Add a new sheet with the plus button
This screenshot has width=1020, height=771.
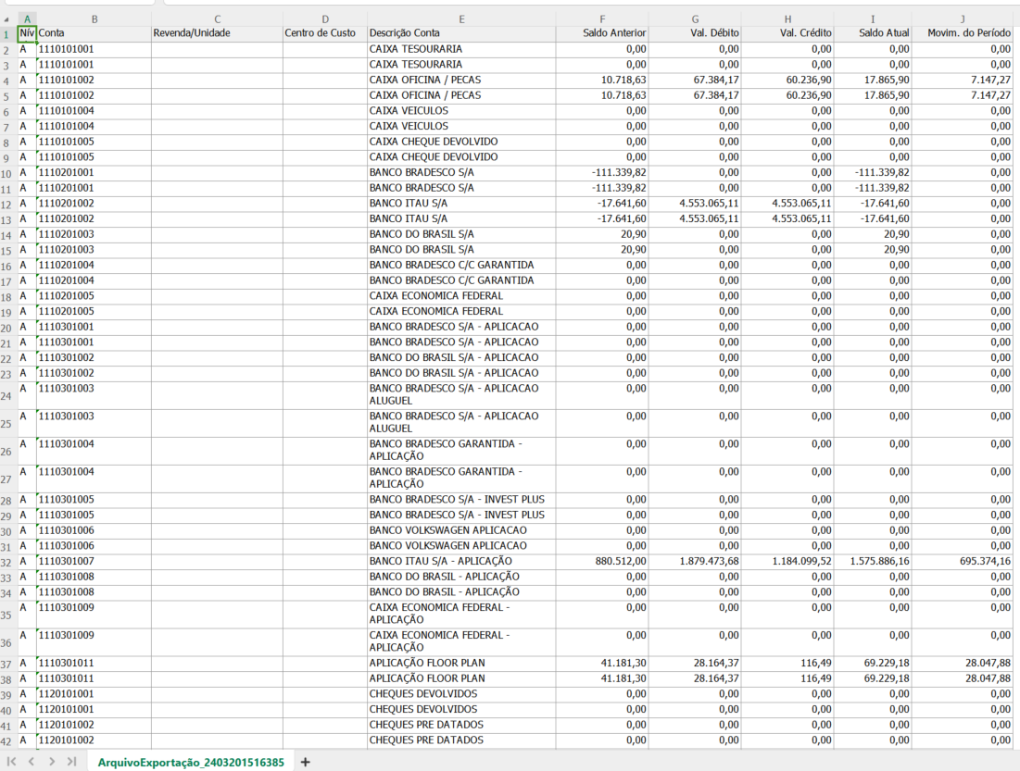(x=305, y=762)
